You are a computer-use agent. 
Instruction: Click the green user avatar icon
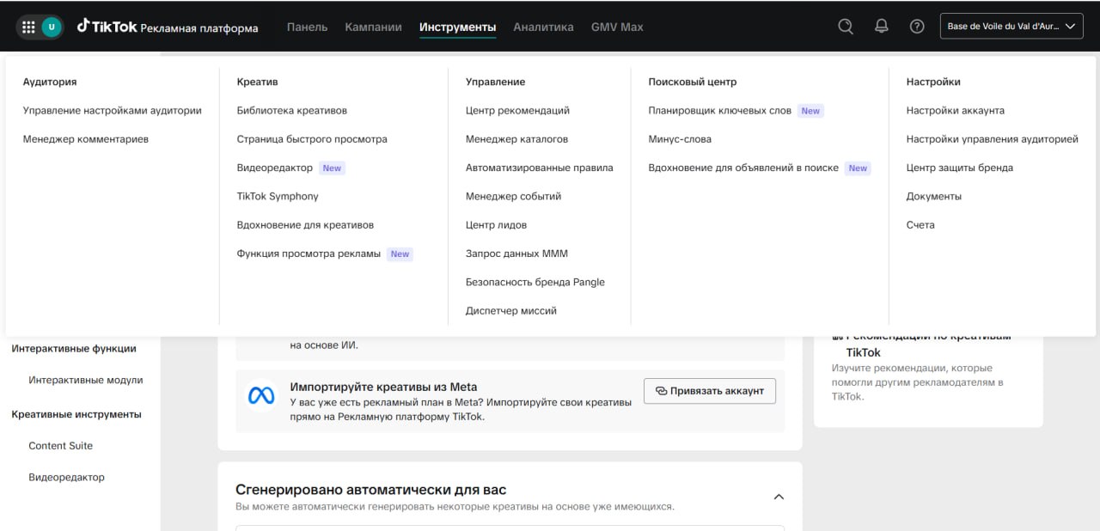52,27
